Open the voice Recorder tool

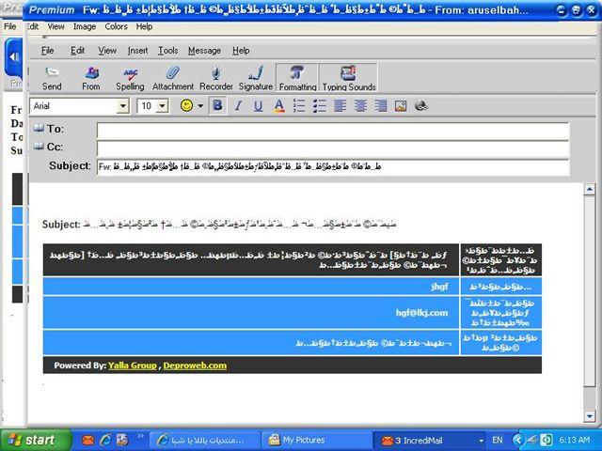pyautogui.click(x=216, y=78)
